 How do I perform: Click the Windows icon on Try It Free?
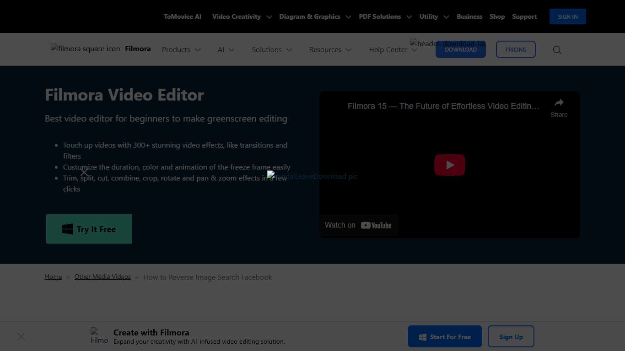click(67, 229)
